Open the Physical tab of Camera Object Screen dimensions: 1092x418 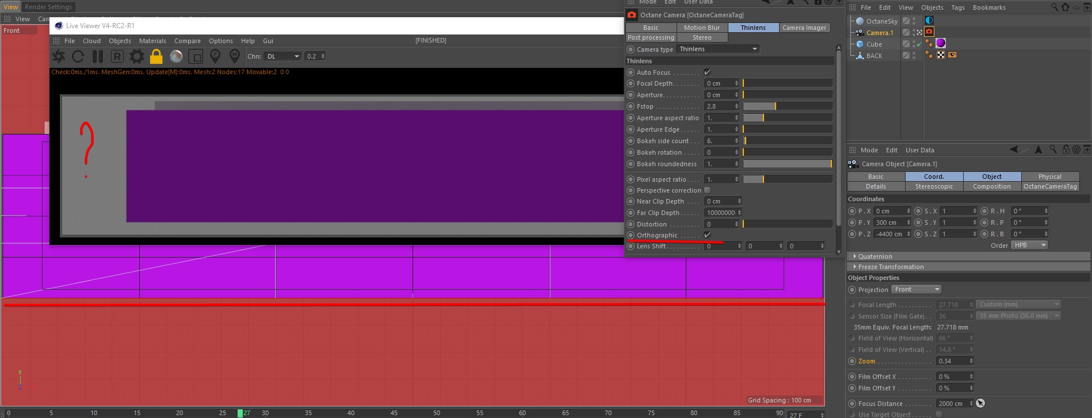[1050, 177]
